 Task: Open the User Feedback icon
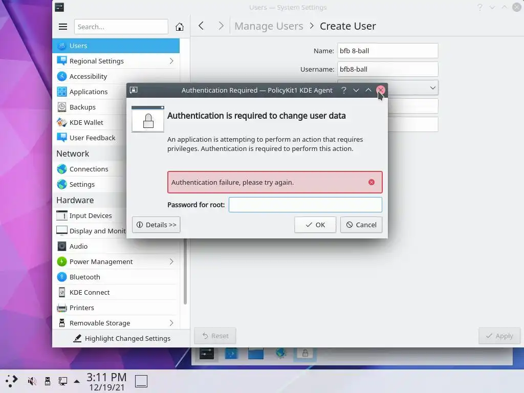[62, 138]
